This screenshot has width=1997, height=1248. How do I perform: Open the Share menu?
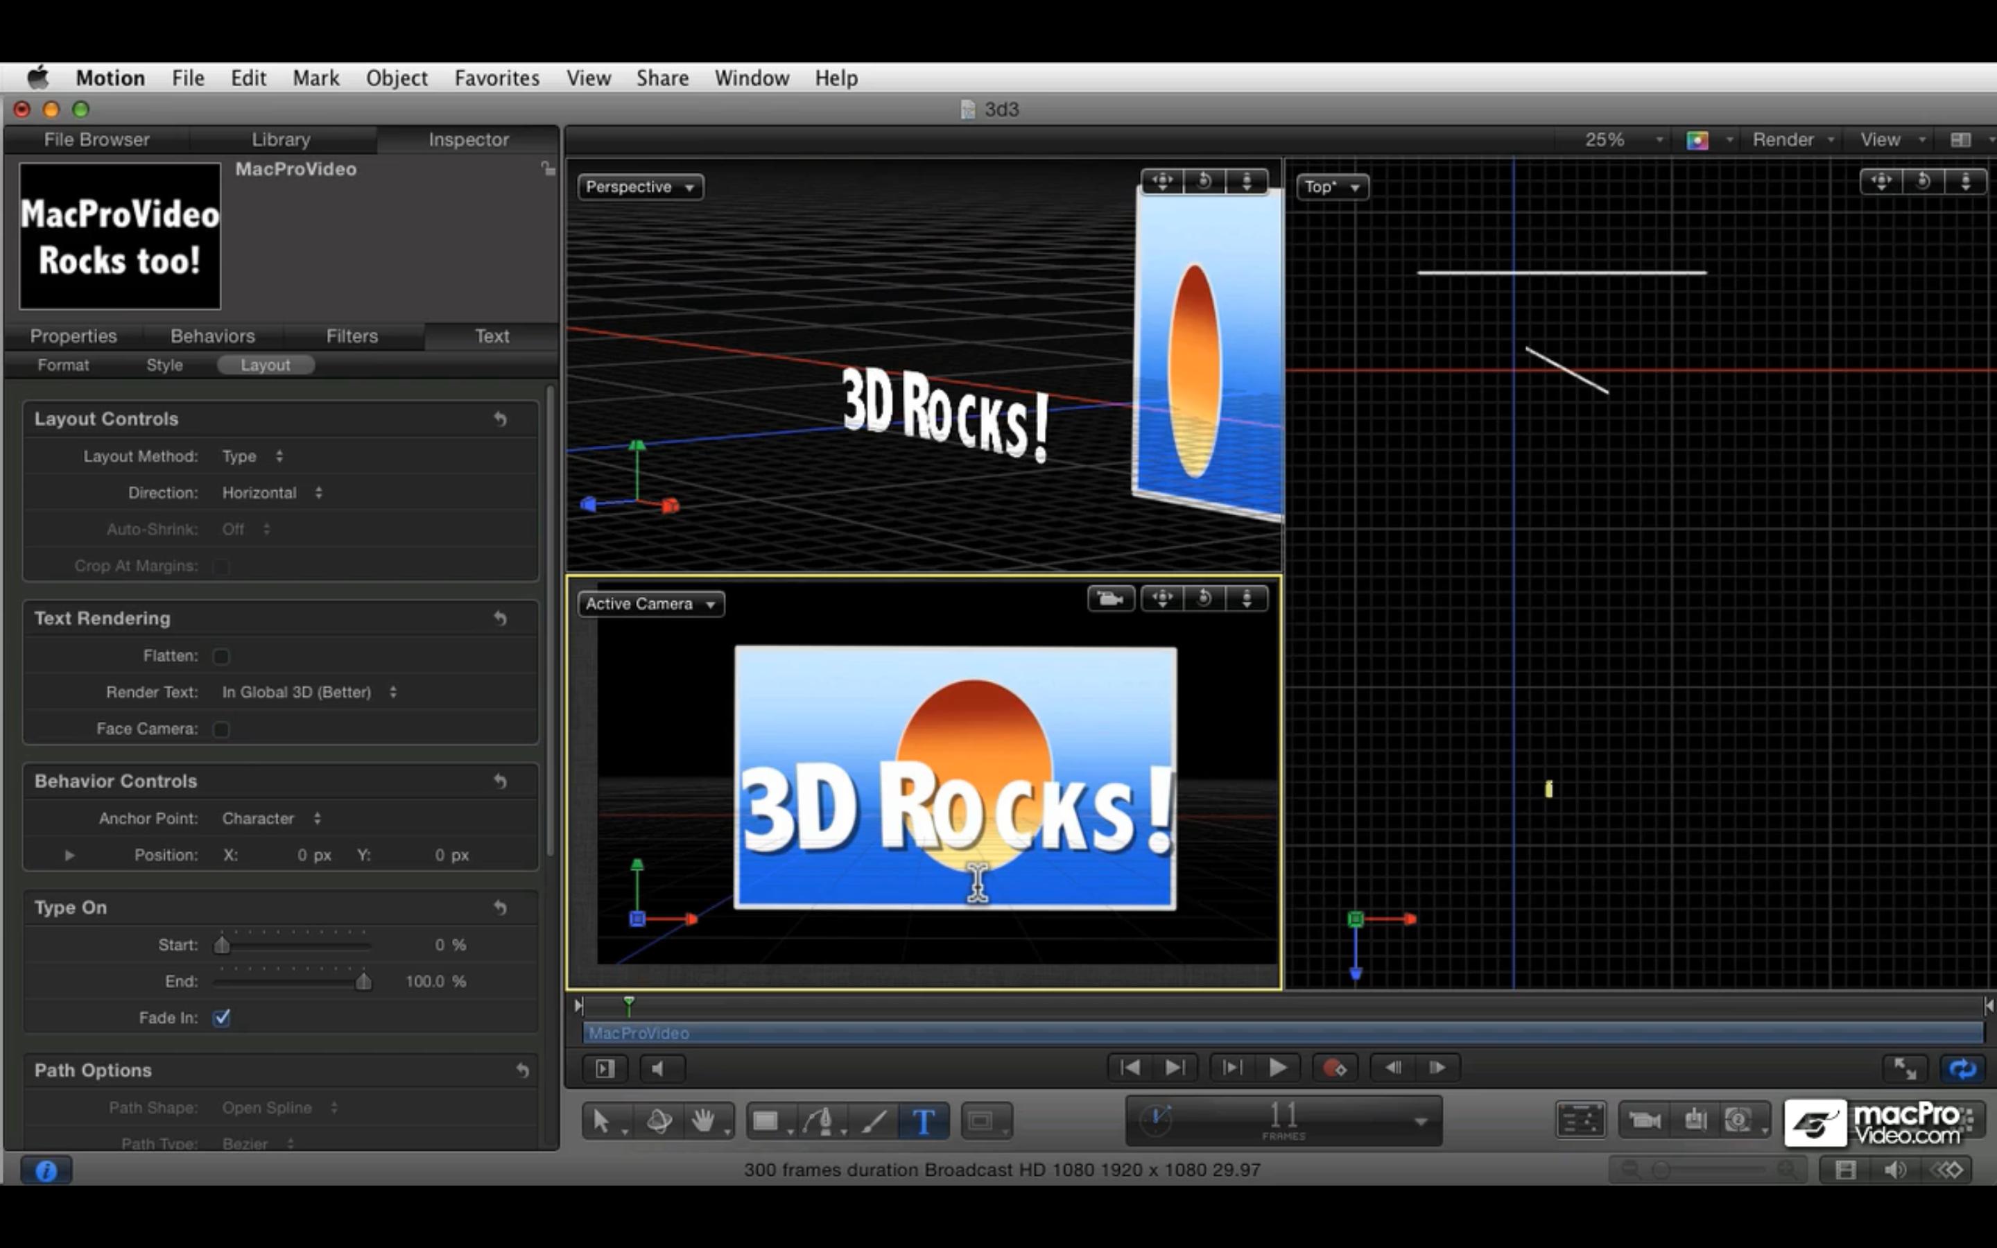(x=662, y=78)
